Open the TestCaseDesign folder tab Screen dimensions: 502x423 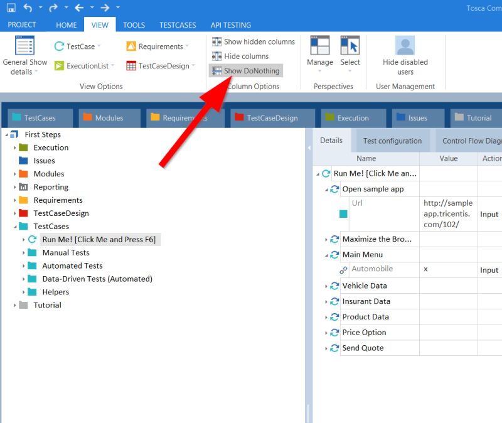pyautogui.click(x=272, y=118)
